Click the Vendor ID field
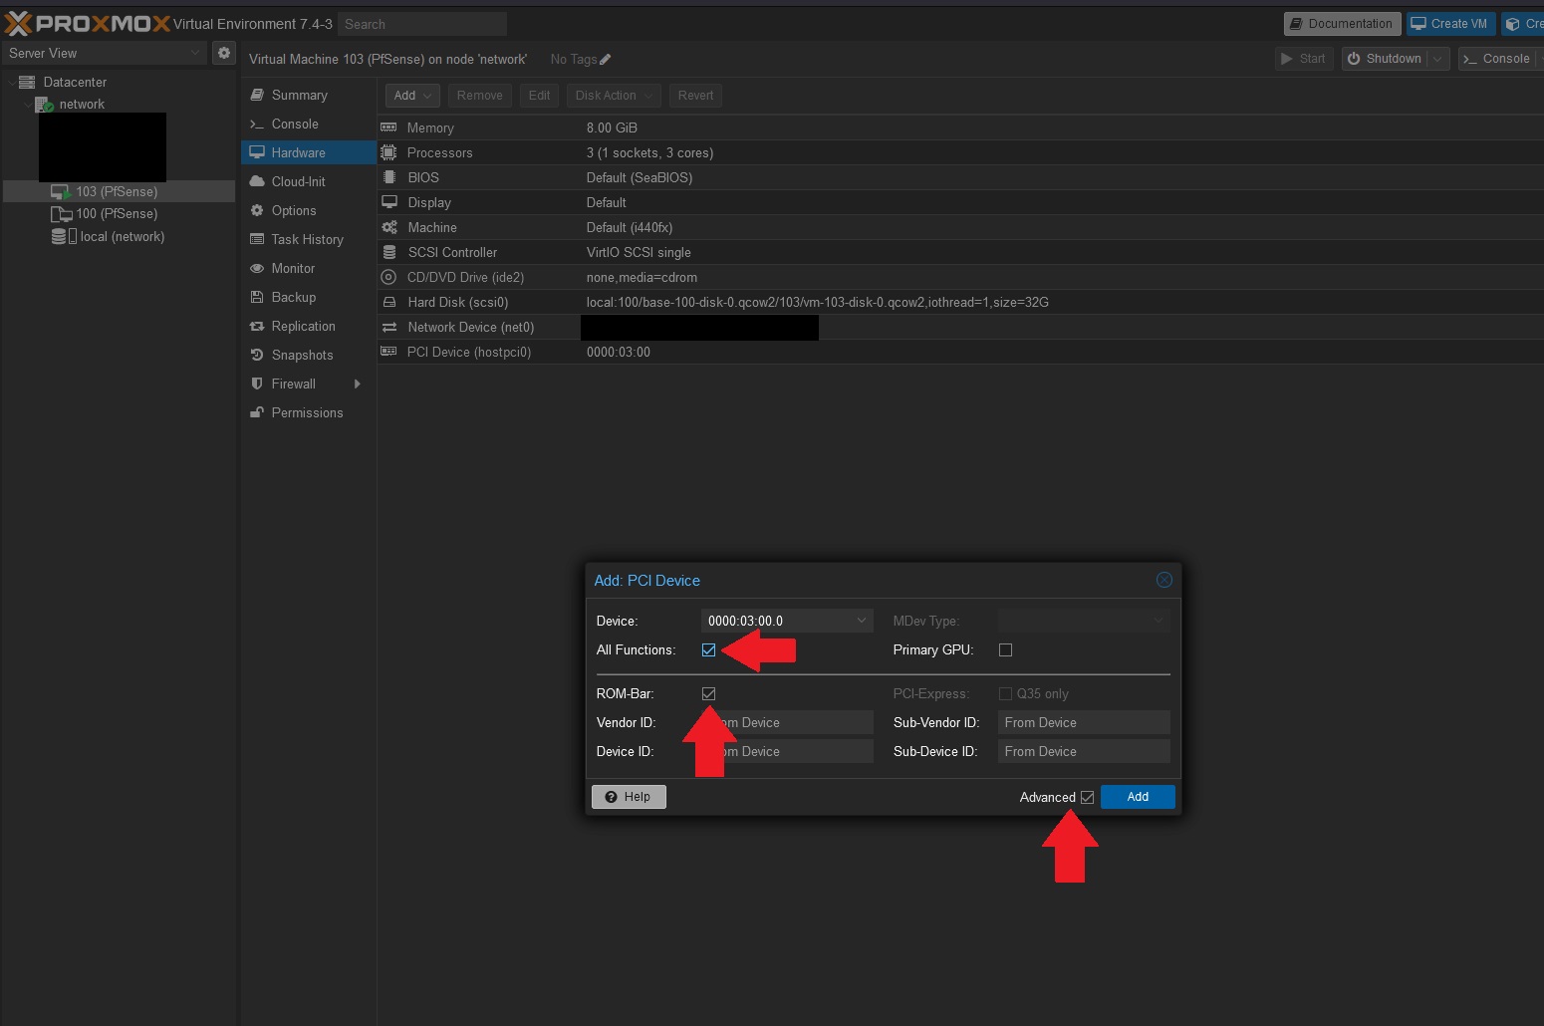 [787, 722]
